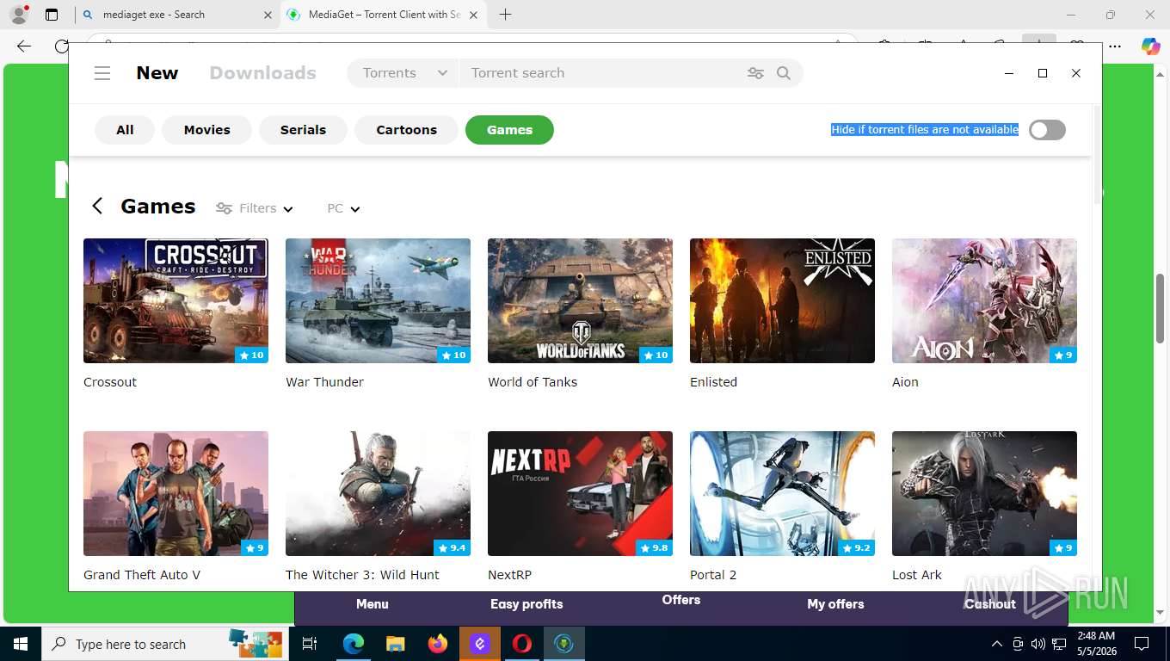This screenshot has width=1170, height=661.
Task: Select the All category pill
Action: point(125,130)
